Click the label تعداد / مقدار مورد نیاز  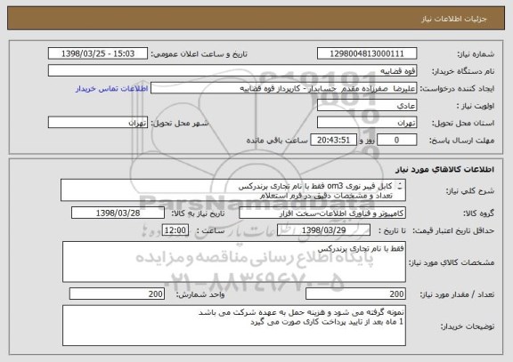coord(458,294)
